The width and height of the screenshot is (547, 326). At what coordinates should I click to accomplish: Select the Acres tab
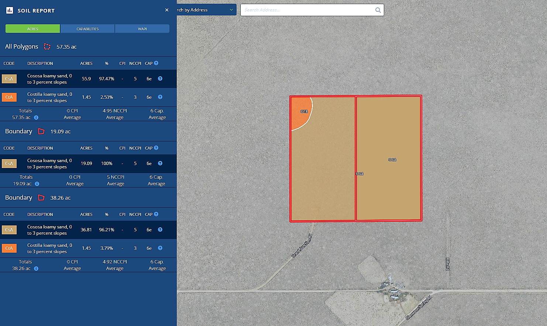(32, 29)
